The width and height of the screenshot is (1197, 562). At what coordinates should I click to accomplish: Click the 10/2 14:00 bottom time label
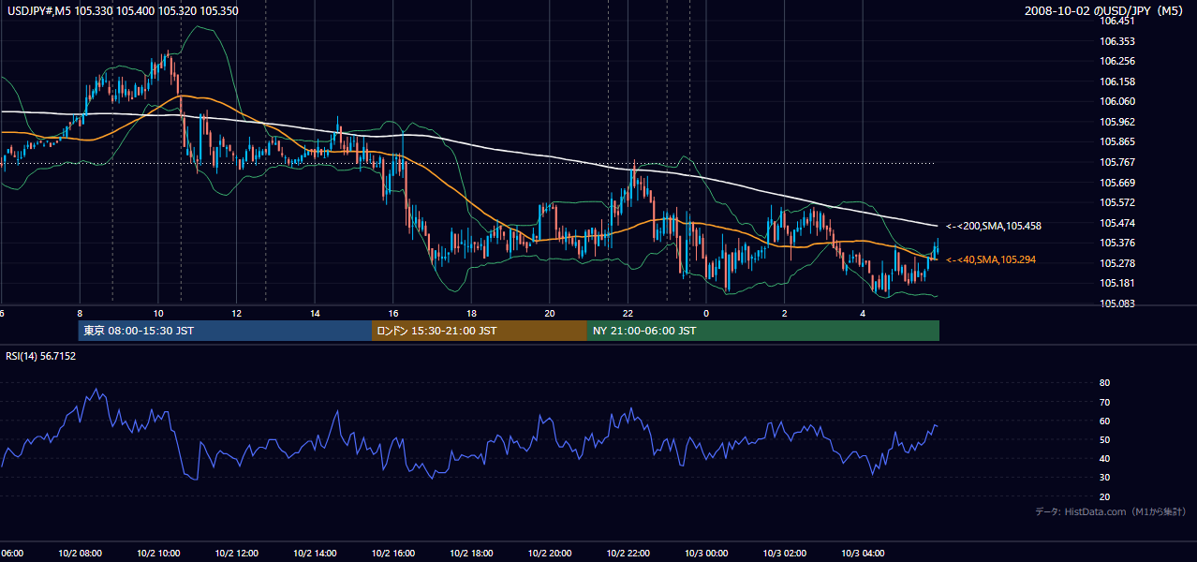pos(315,553)
